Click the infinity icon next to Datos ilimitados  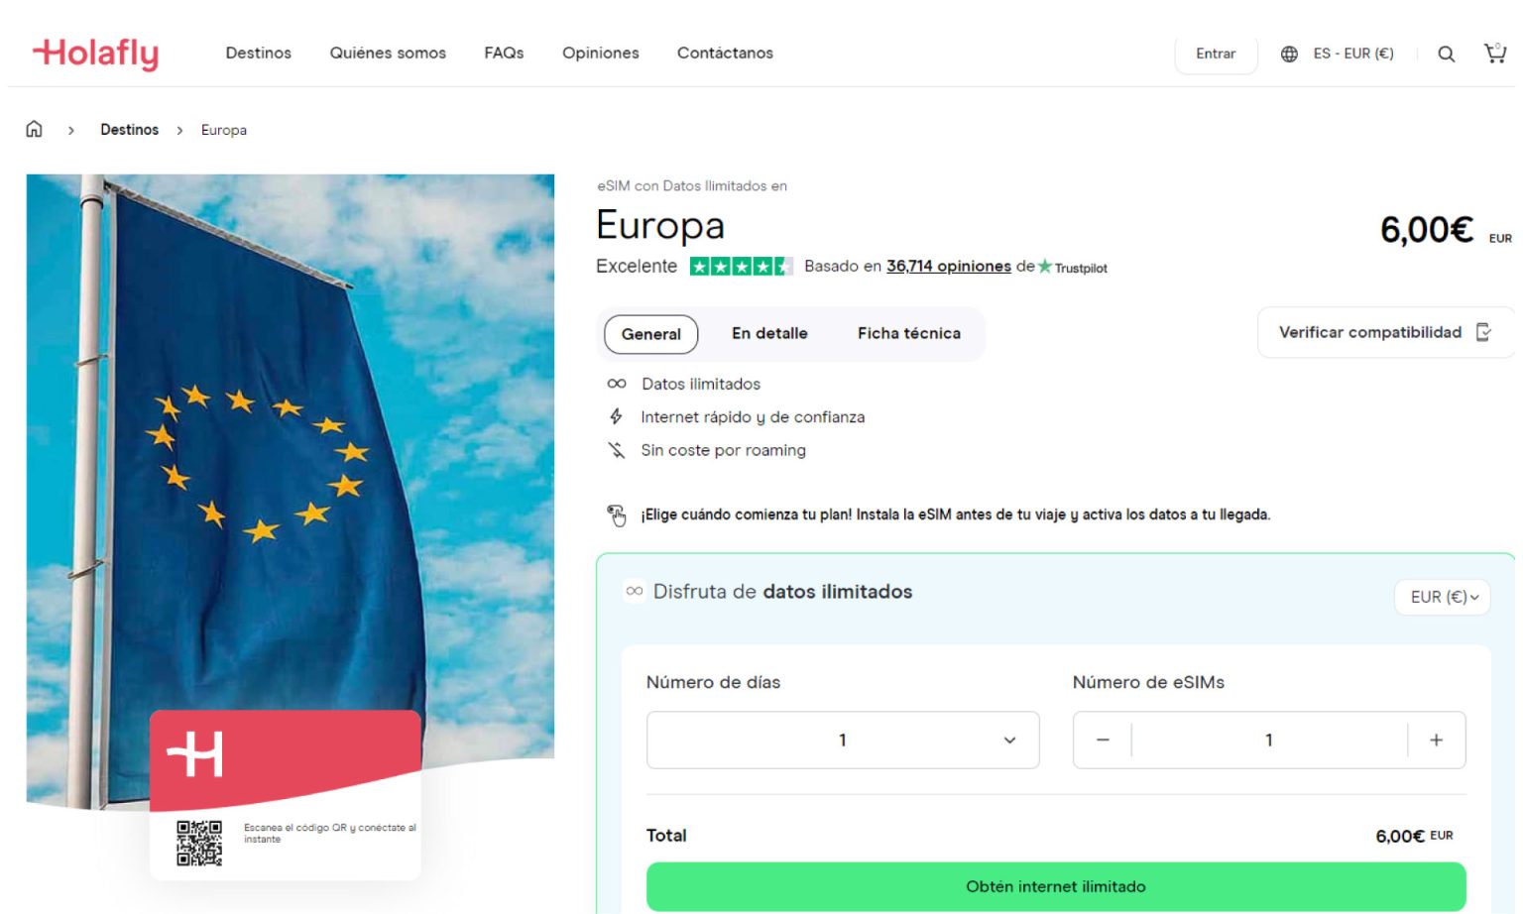coord(617,384)
